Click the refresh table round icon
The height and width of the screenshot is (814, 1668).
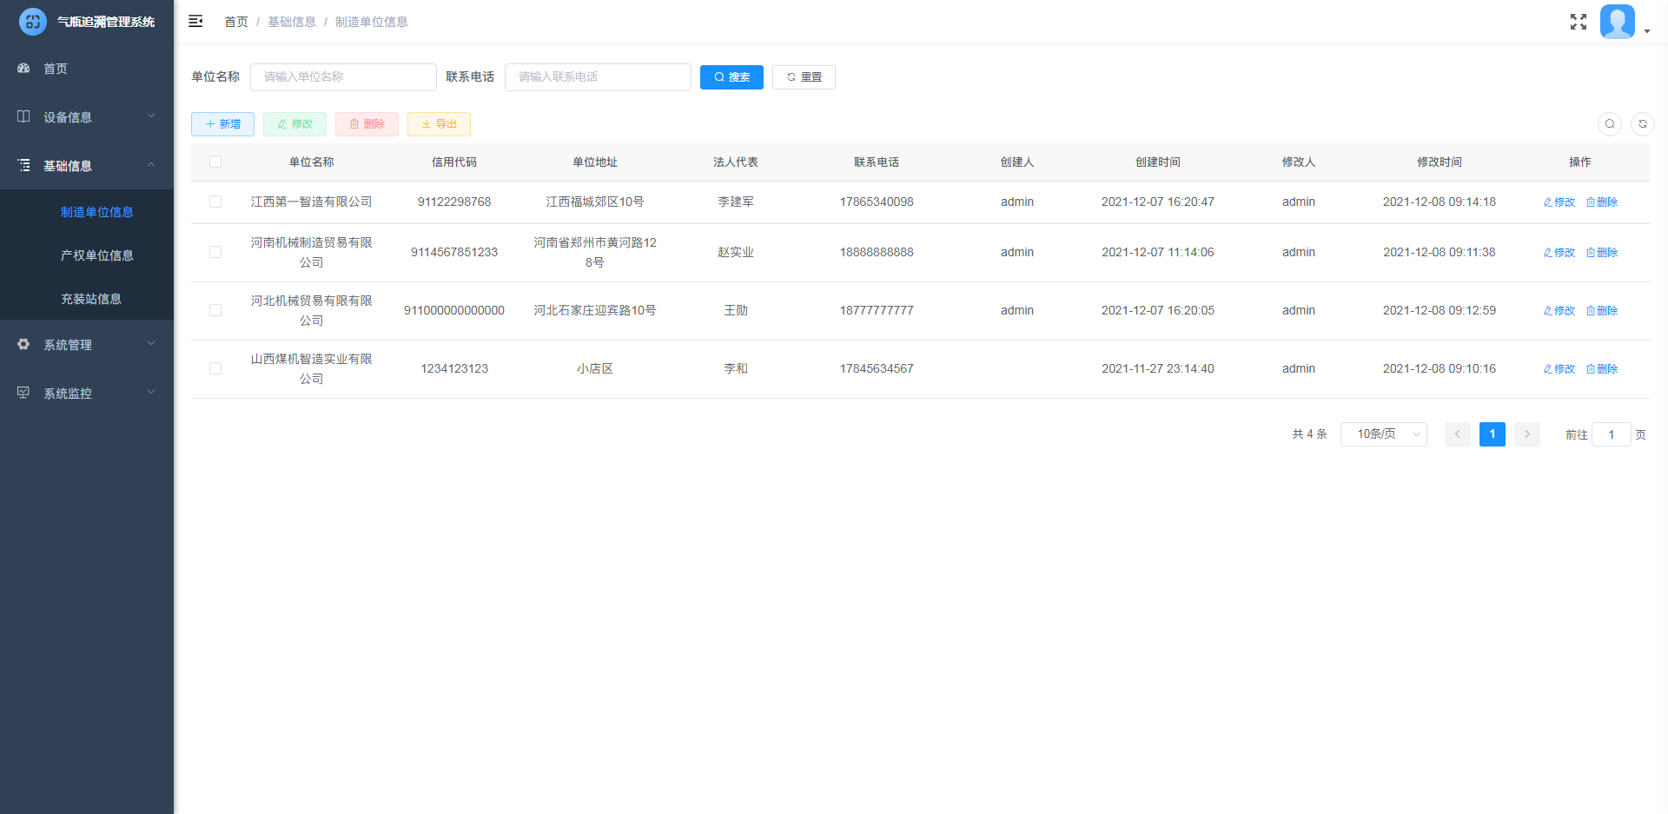click(x=1643, y=124)
